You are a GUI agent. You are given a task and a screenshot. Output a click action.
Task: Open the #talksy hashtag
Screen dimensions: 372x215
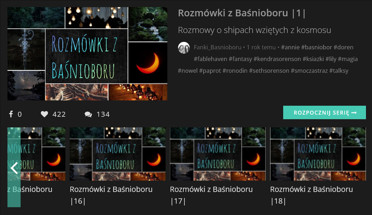tap(339, 71)
